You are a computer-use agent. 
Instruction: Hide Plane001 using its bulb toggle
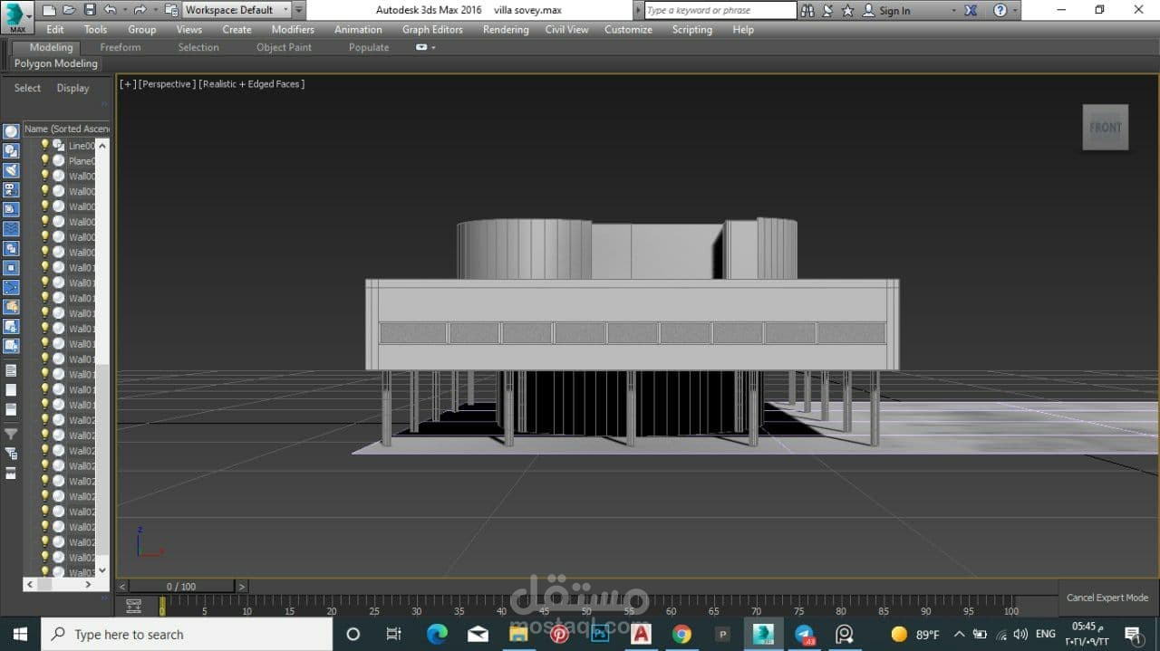click(44, 160)
